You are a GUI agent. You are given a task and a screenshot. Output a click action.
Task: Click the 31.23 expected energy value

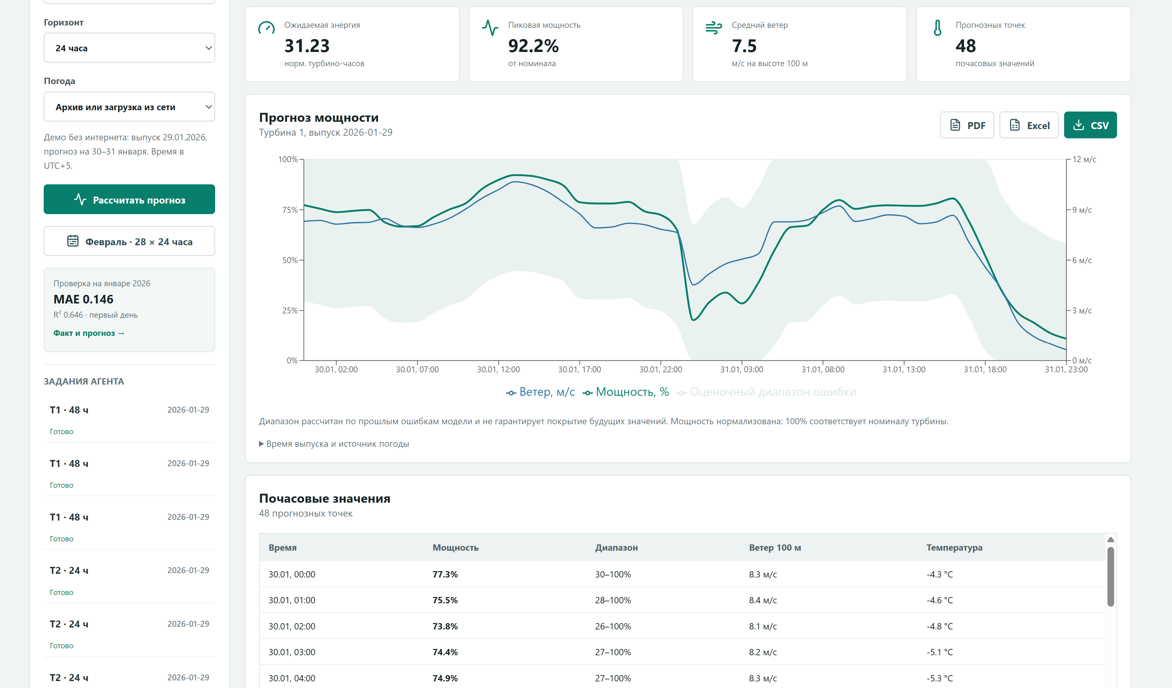coord(307,46)
